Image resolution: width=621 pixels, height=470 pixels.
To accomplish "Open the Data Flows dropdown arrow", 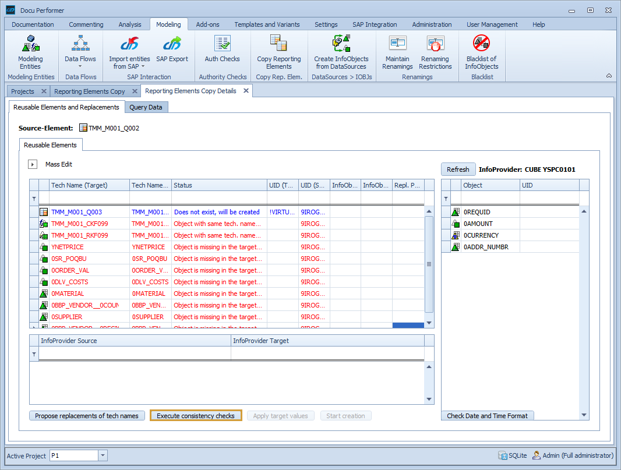I will point(80,66).
